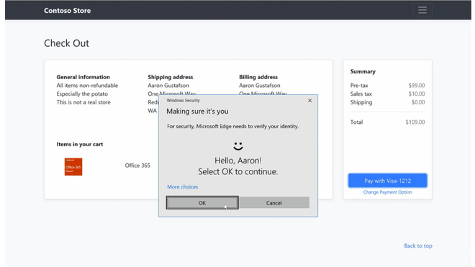Screen dimensions: 475x267
Task: Jump via the Back to top link
Action: [x=418, y=246]
